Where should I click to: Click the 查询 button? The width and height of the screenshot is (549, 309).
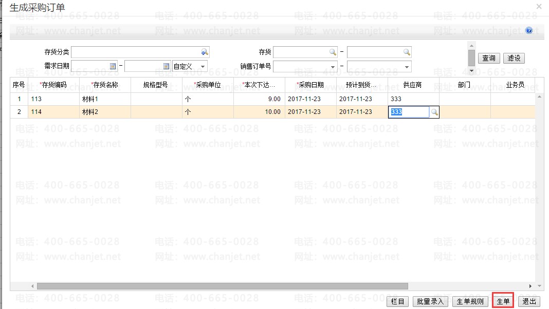coord(489,58)
